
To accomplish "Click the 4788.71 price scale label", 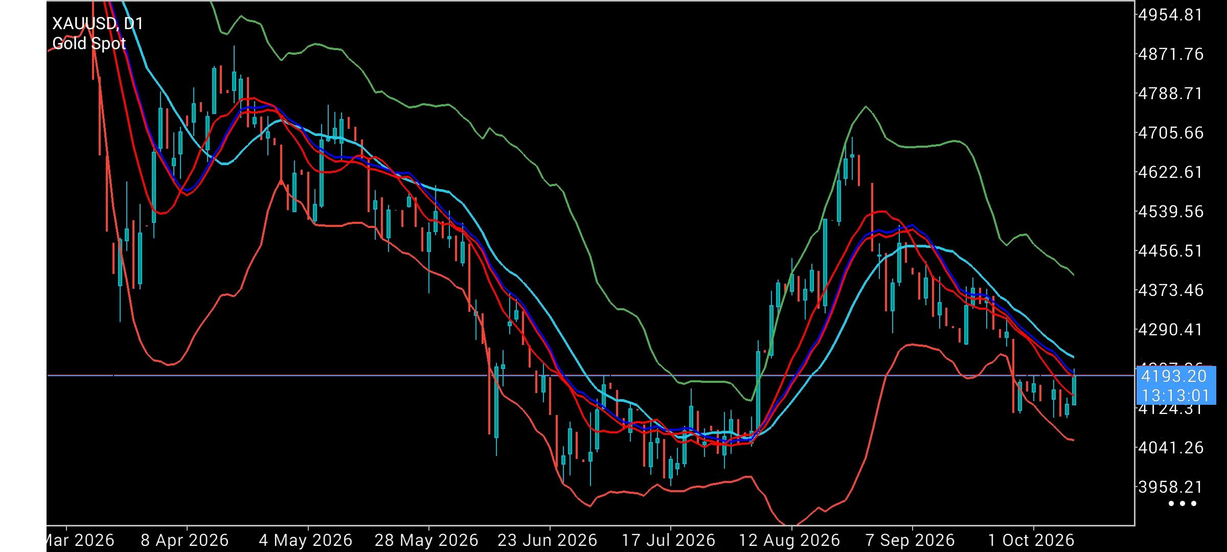I will pos(1171,94).
